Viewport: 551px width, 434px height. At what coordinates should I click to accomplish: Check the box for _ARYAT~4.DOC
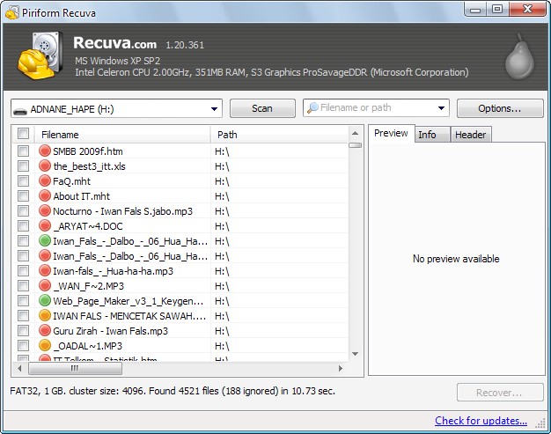23,226
